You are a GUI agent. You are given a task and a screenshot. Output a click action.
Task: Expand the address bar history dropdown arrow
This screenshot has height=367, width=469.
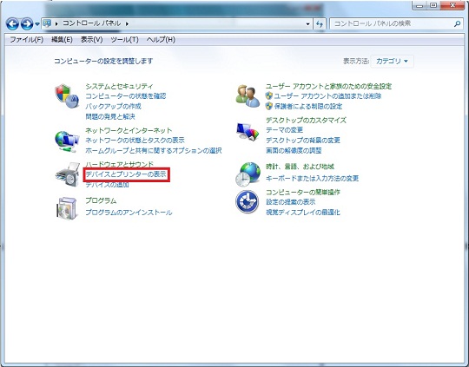click(x=307, y=24)
